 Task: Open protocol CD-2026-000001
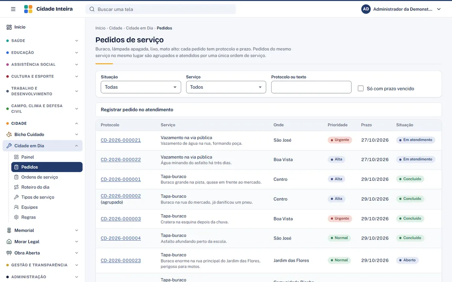click(121, 179)
